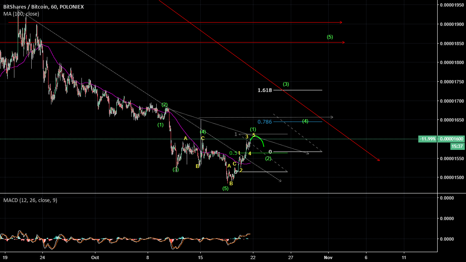Click the 15 date label on time axis
This screenshot has width=466, height=262.
(x=201, y=257)
